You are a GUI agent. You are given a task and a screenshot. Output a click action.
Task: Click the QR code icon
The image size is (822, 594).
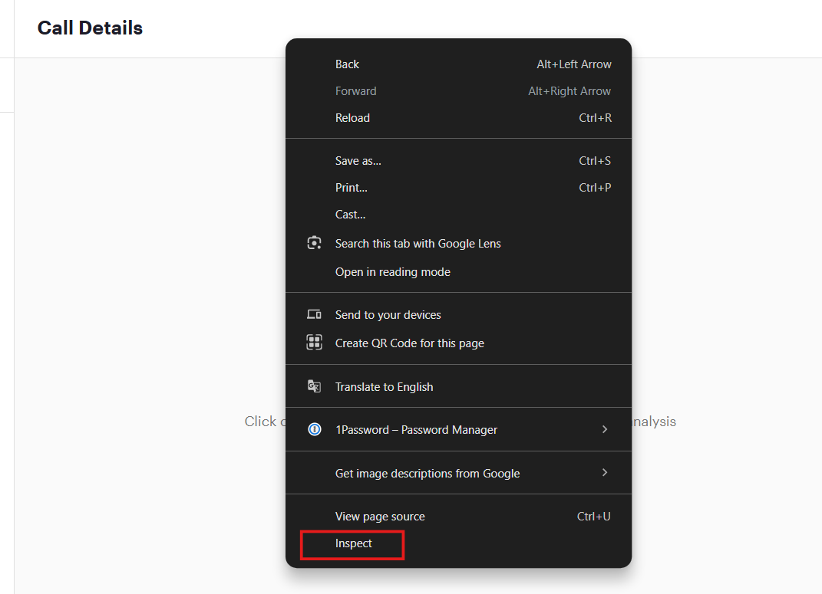[314, 343]
